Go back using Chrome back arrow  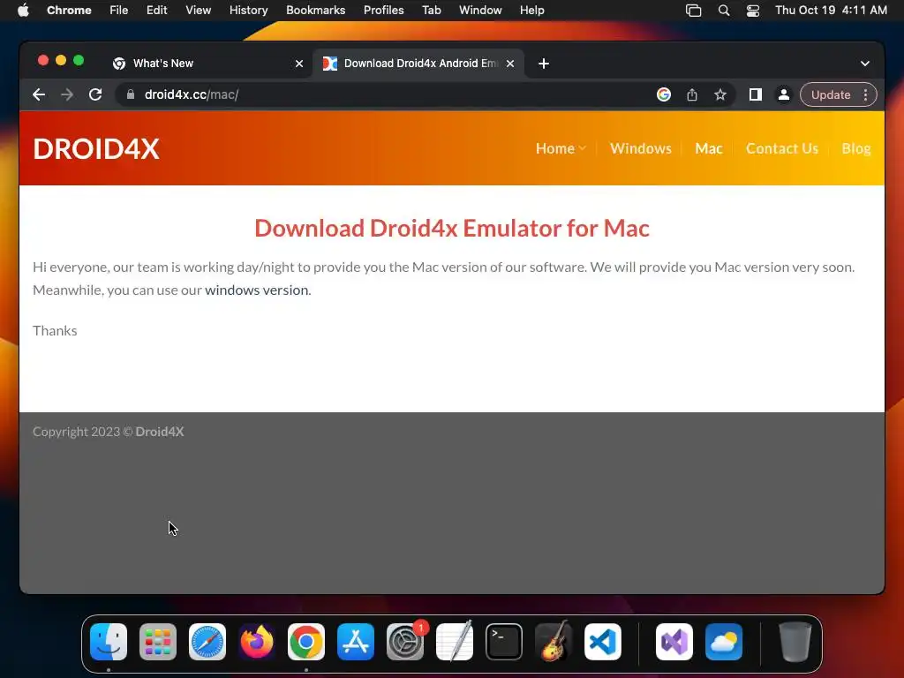click(x=39, y=94)
